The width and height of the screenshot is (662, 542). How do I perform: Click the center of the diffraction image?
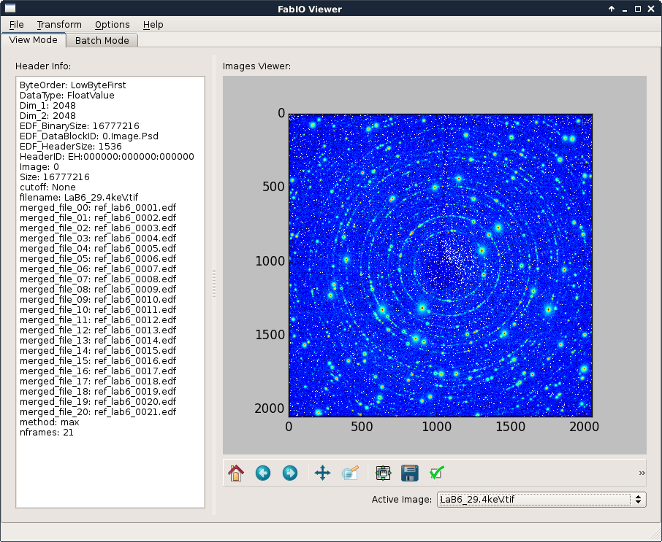tap(440, 265)
